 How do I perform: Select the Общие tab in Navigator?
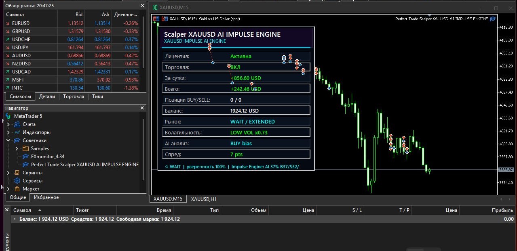(x=18, y=197)
